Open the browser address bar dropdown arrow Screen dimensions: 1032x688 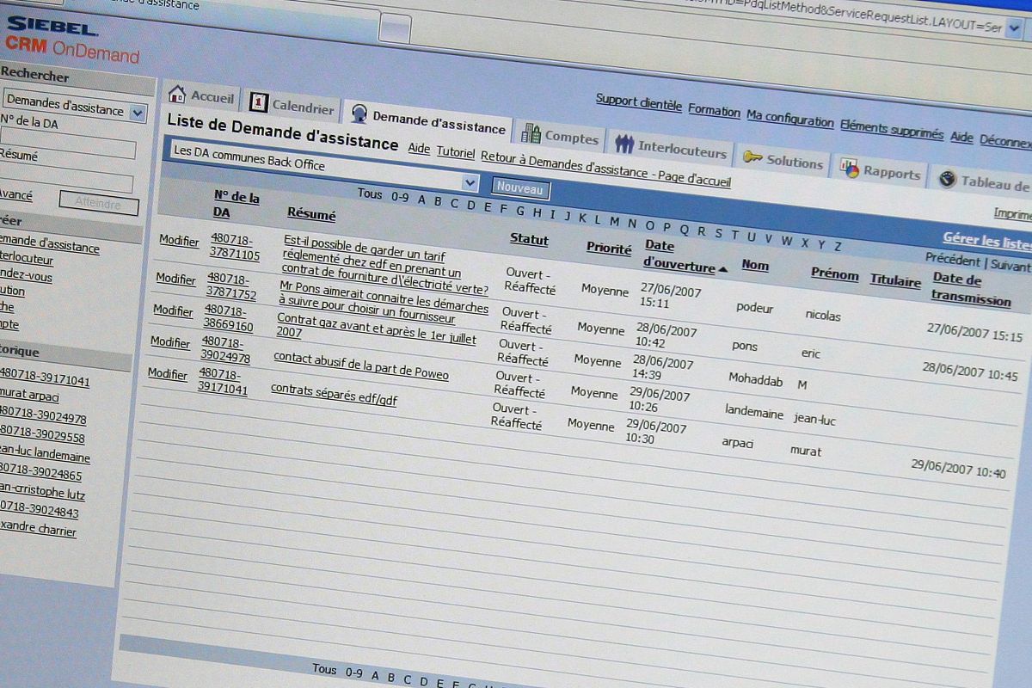1014,28
